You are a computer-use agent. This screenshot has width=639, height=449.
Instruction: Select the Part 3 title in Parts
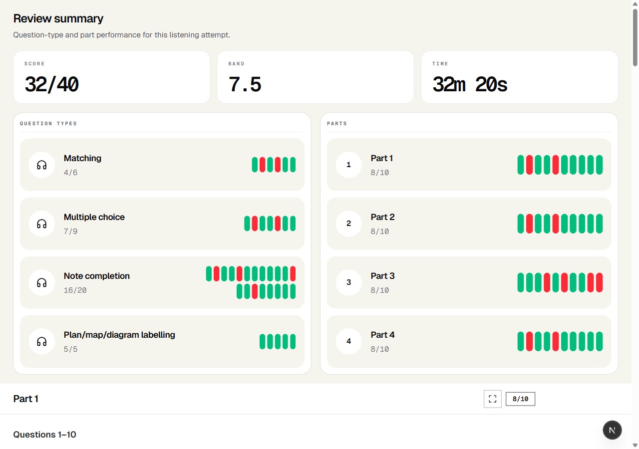[x=382, y=276]
